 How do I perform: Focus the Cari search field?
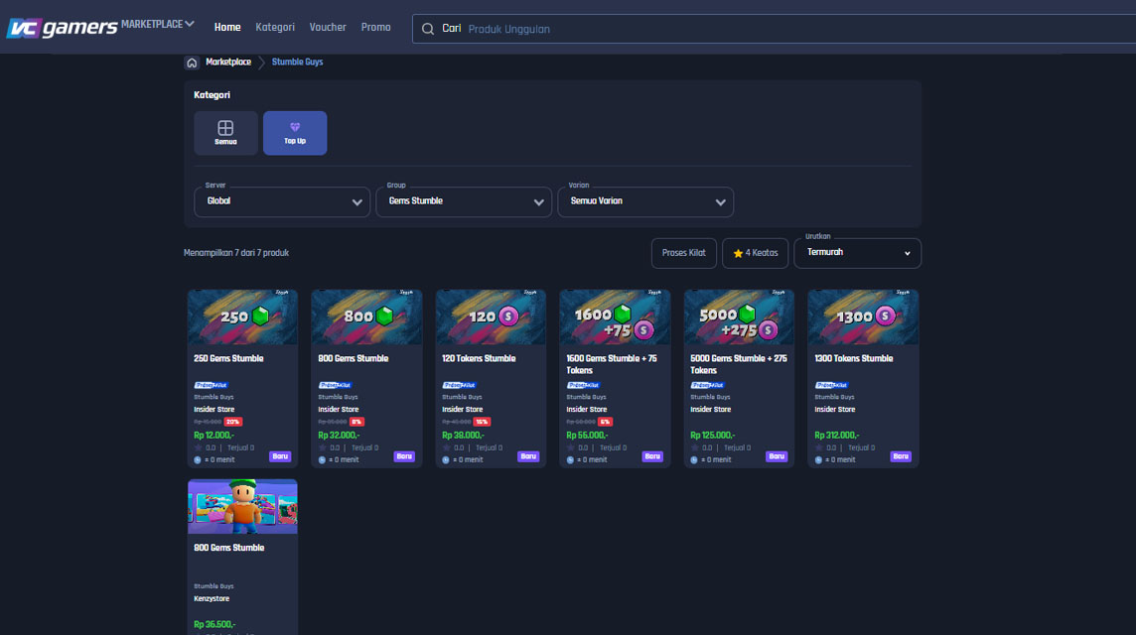(774, 29)
